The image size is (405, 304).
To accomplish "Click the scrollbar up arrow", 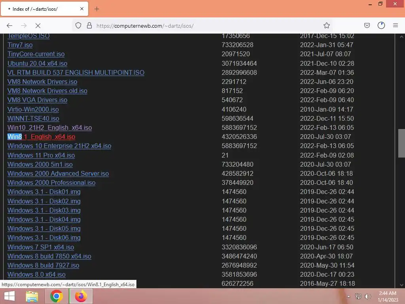I will (401, 37).
